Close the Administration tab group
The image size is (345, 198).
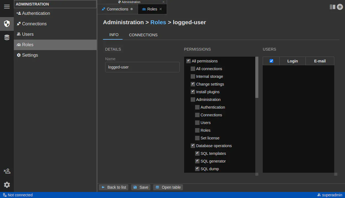163,2
